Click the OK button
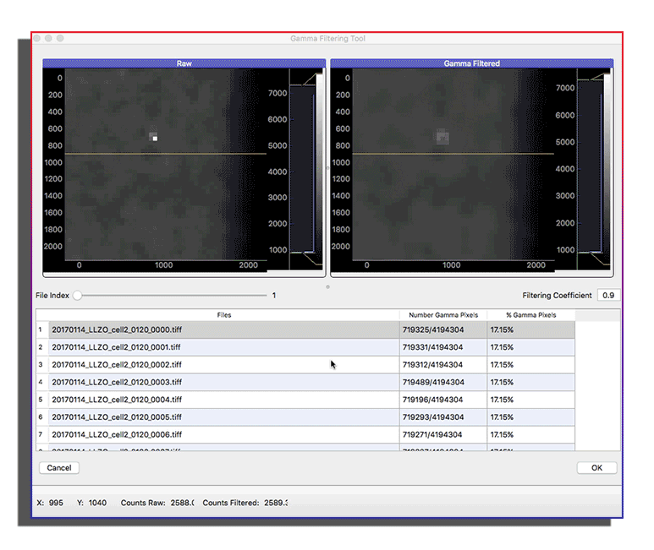The height and width of the screenshot is (550, 654). click(x=596, y=467)
